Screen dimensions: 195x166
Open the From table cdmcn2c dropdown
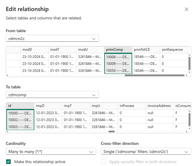[x=52, y=39]
